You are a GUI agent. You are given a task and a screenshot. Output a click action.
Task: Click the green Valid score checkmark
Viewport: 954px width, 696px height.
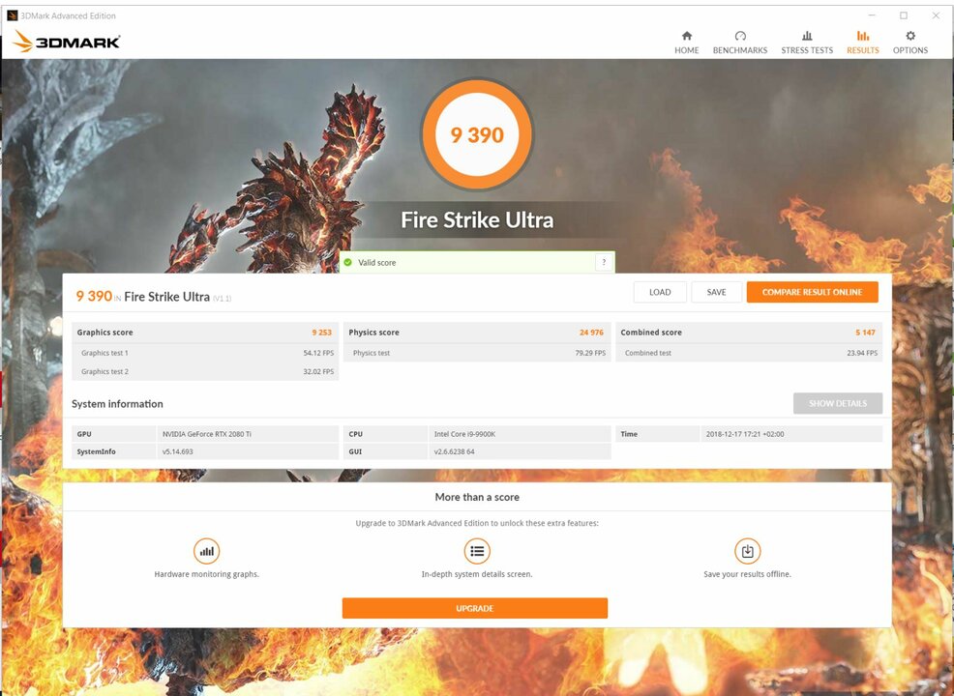click(x=348, y=263)
